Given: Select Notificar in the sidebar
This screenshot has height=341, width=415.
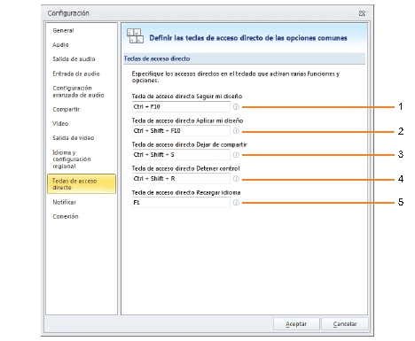Looking at the screenshot, I should (64, 202).
